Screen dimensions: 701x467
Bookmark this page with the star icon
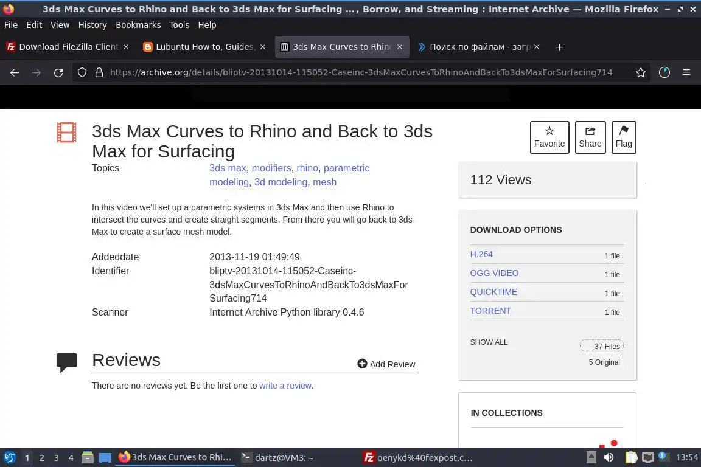click(x=640, y=72)
